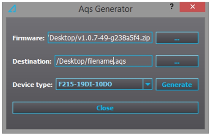Focus the Destination path input field
This screenshot has width=211, height=135.
click(103, 61)
